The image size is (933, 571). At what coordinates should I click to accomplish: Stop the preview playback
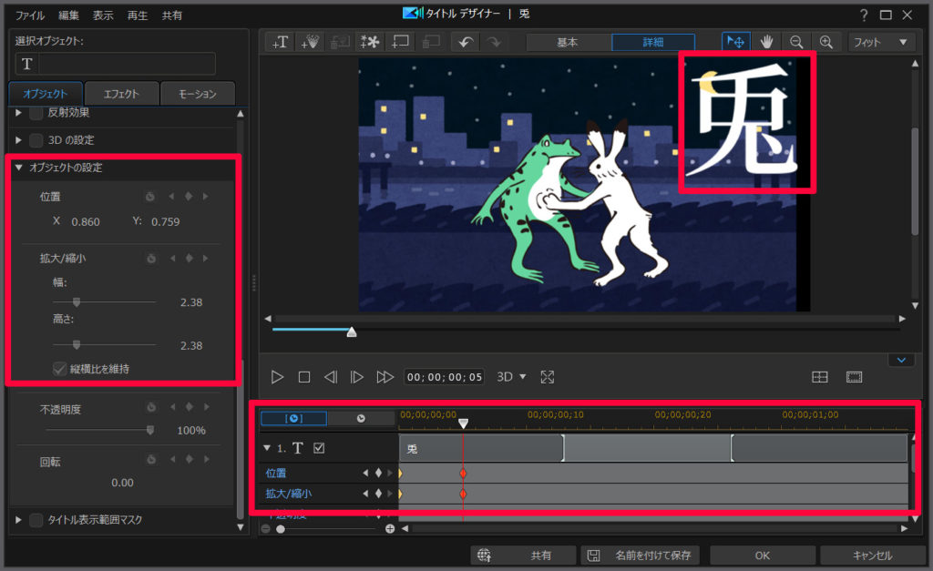(x=304, y=377)
